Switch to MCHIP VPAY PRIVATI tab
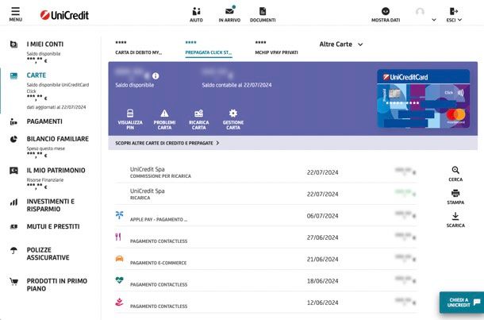The image size is (484, 320). pyautogui.click(x=277, y=48)
